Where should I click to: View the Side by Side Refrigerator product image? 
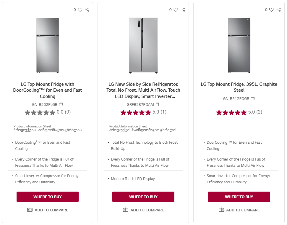click(143, 45)
